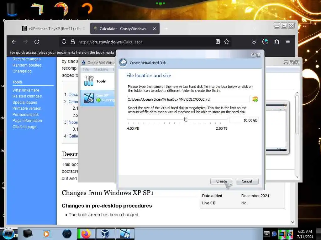The image size is (321, 240).
Task: Click the Create button
Action: point(222,181)
